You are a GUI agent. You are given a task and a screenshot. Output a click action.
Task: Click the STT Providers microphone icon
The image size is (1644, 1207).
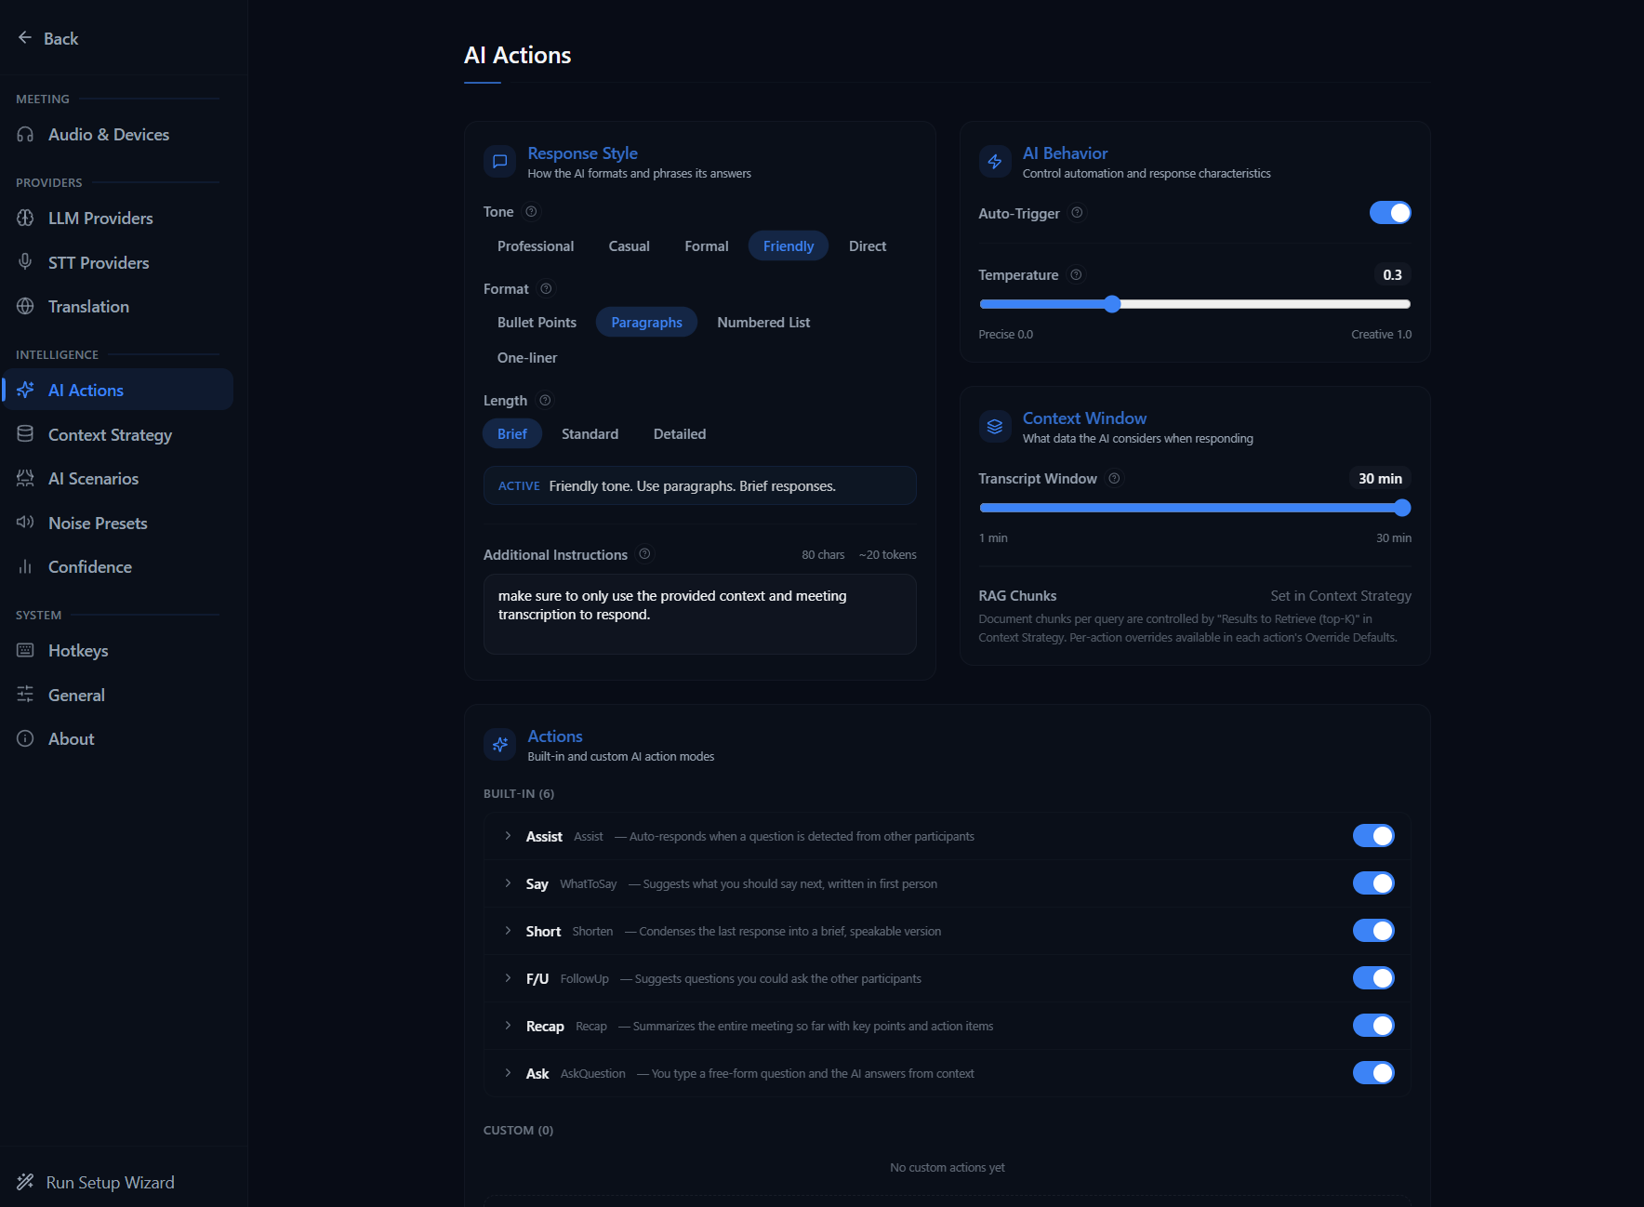[x=25, y=262]
